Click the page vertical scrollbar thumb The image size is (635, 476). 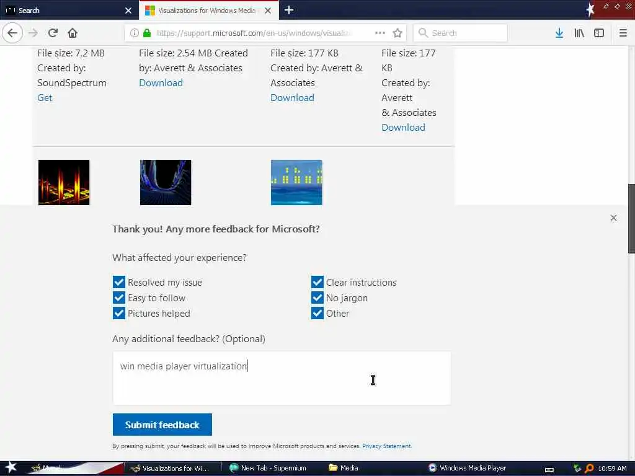(x=631, y=219)
